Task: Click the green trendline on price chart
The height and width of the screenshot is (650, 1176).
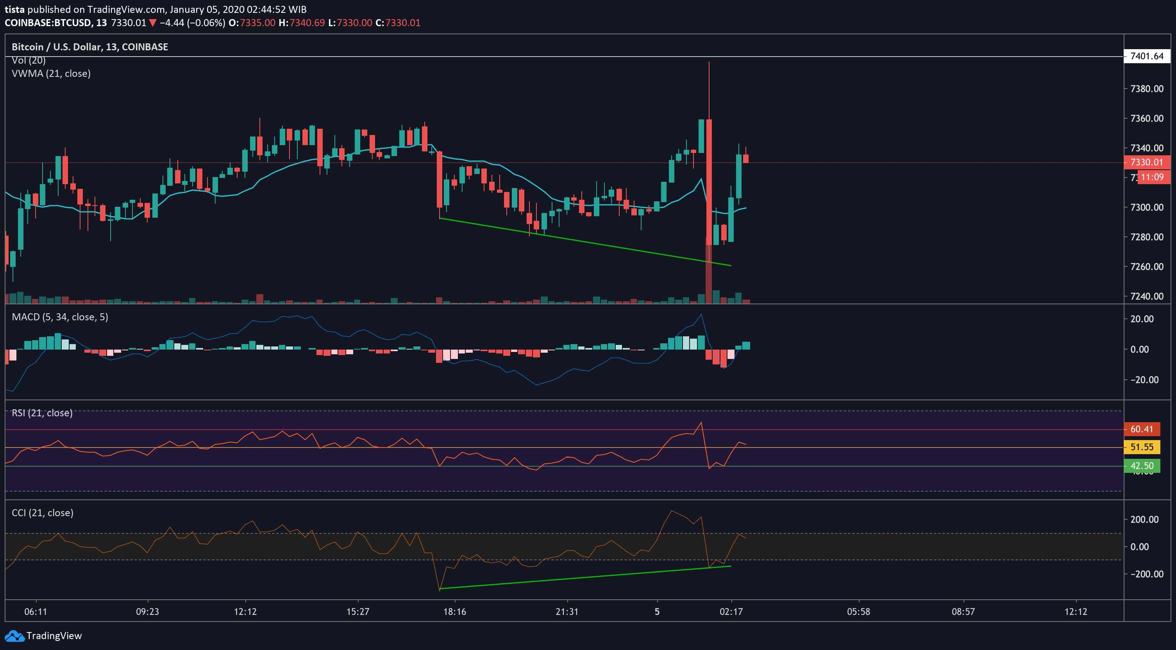Action: point(584,242)
